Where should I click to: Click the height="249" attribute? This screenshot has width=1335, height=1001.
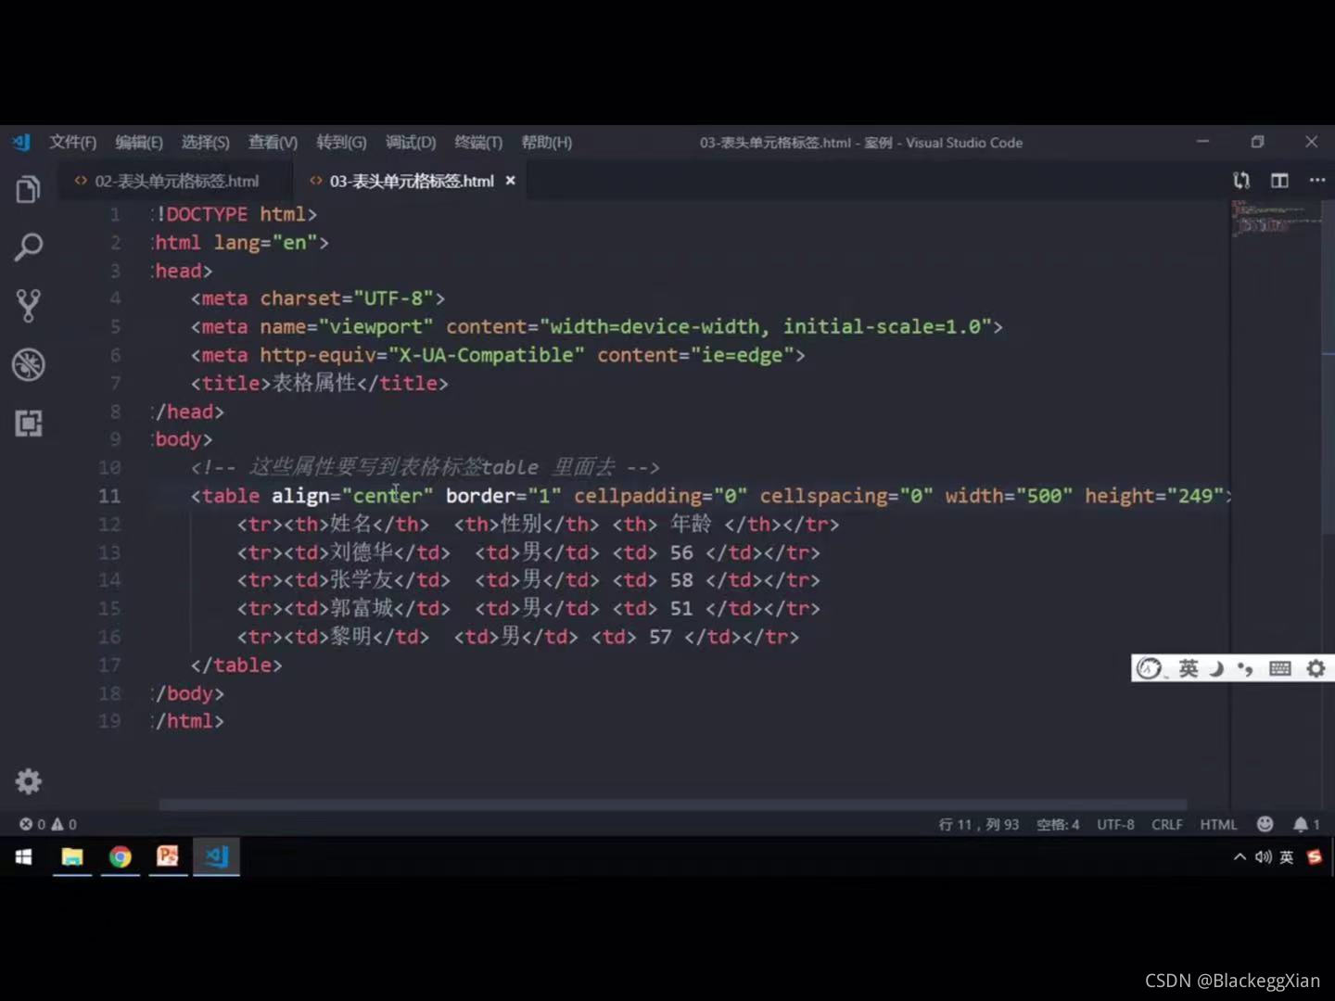click(x=1154, y=496)
